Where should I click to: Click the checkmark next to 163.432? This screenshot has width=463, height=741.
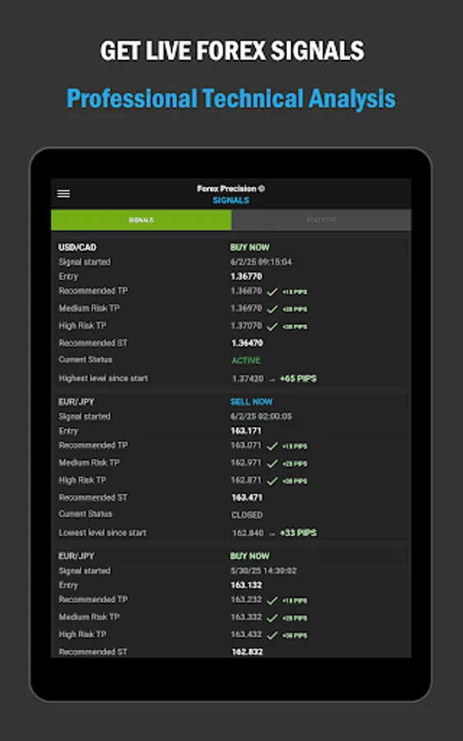coord(272,636)
